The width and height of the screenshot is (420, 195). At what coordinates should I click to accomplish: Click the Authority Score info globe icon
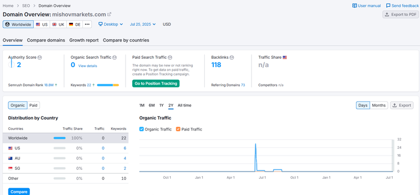click(40, 57)
